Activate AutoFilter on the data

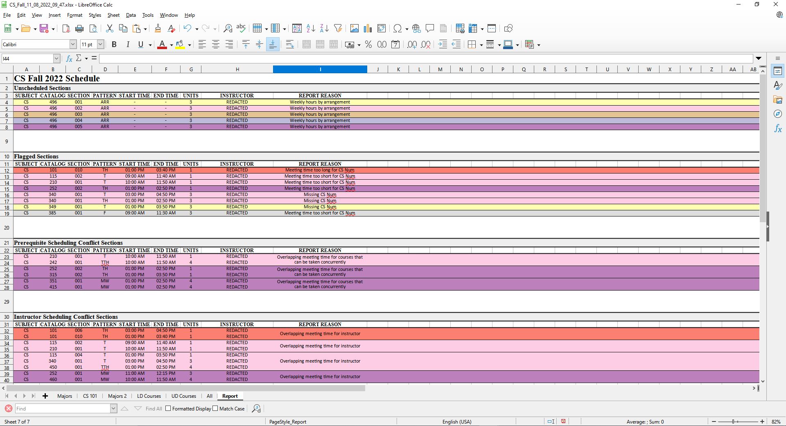[x=338, y=28]
